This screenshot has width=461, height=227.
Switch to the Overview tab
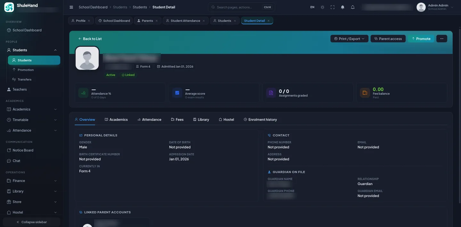(85, 120)
